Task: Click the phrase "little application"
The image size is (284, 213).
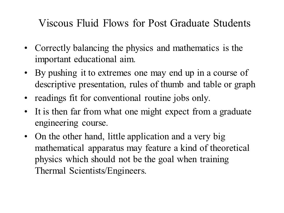Action: (138, 137)
